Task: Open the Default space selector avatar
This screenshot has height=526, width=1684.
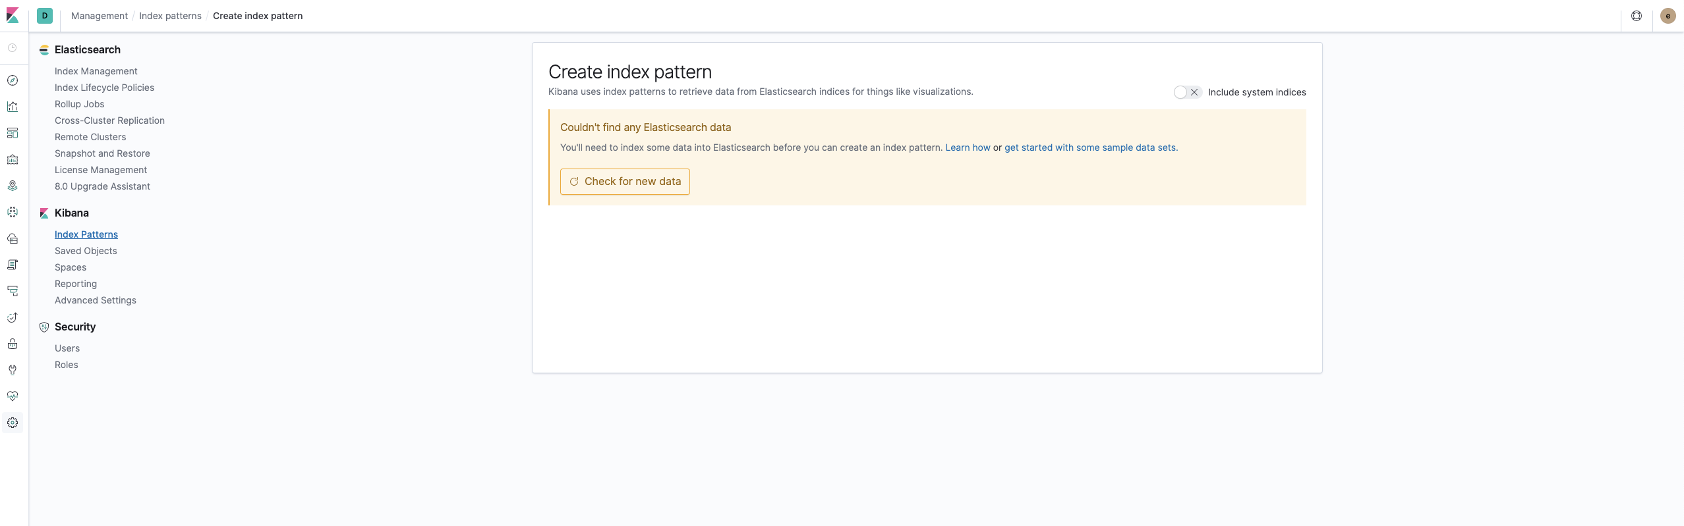Action: 45,16
